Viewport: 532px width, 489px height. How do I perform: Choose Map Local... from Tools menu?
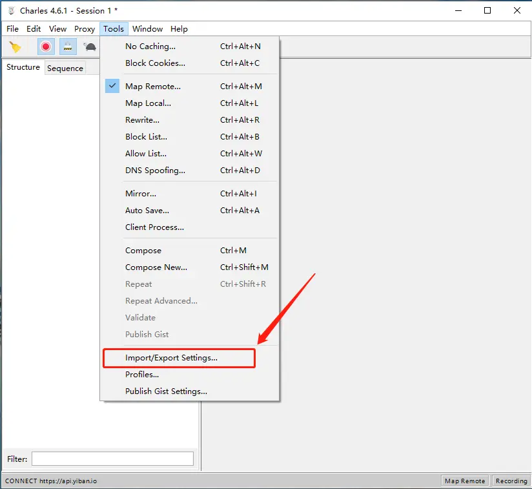[x=190, y=103]
